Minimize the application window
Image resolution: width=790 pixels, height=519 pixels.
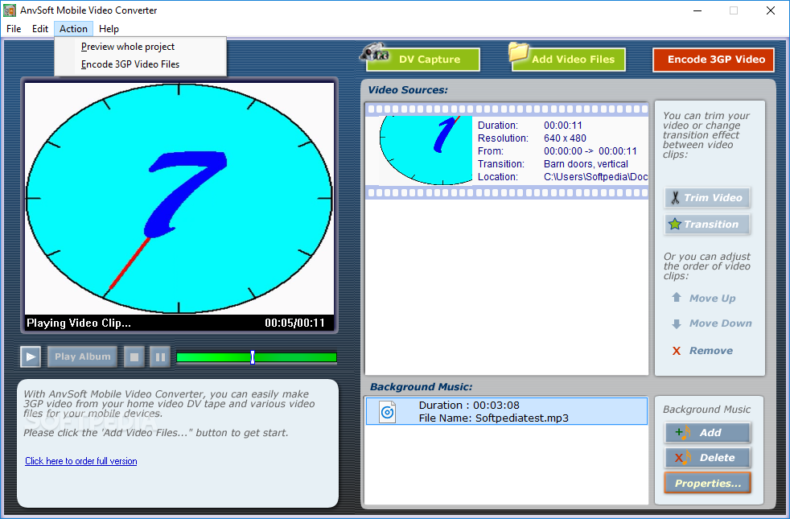pos(697,10)
